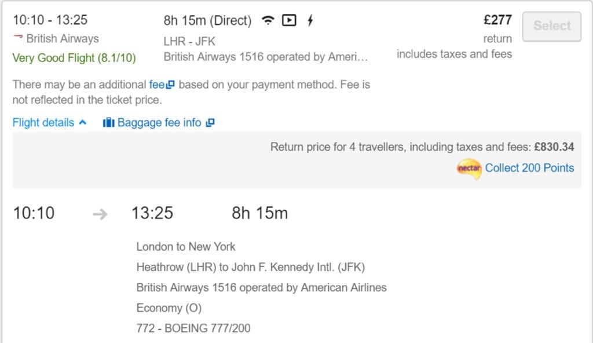Click the external link icon next to fee
The height and width of the screenshot is (343, 593).
coord(170,85)
